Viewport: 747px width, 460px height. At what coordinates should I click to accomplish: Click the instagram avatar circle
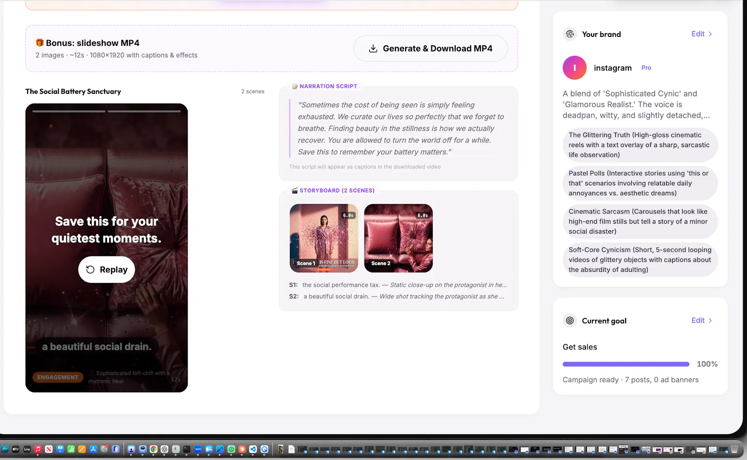[x=575, y=68]
